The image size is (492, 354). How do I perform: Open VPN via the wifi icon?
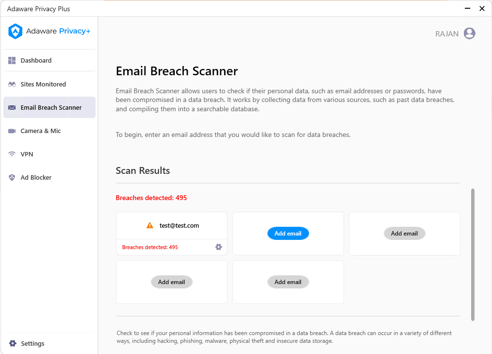click(12, 154)
